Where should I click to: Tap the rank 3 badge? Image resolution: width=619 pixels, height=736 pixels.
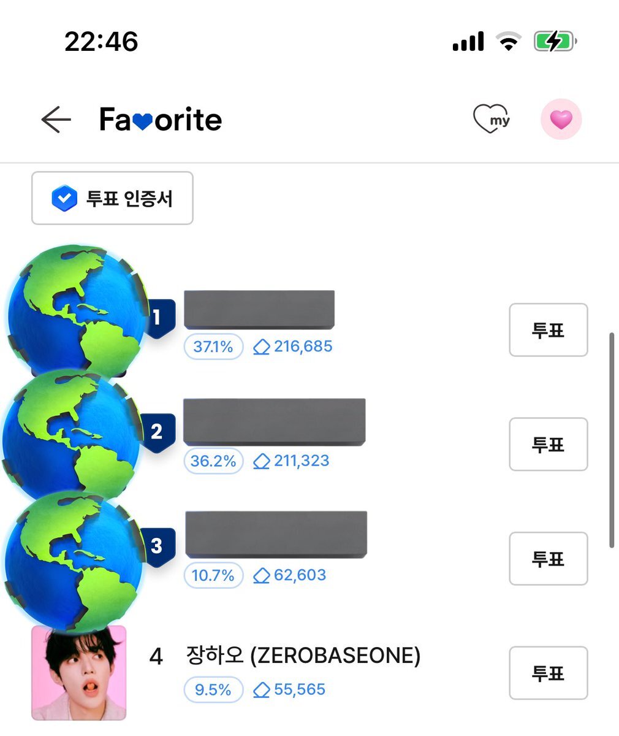click(x=157, y=546)
